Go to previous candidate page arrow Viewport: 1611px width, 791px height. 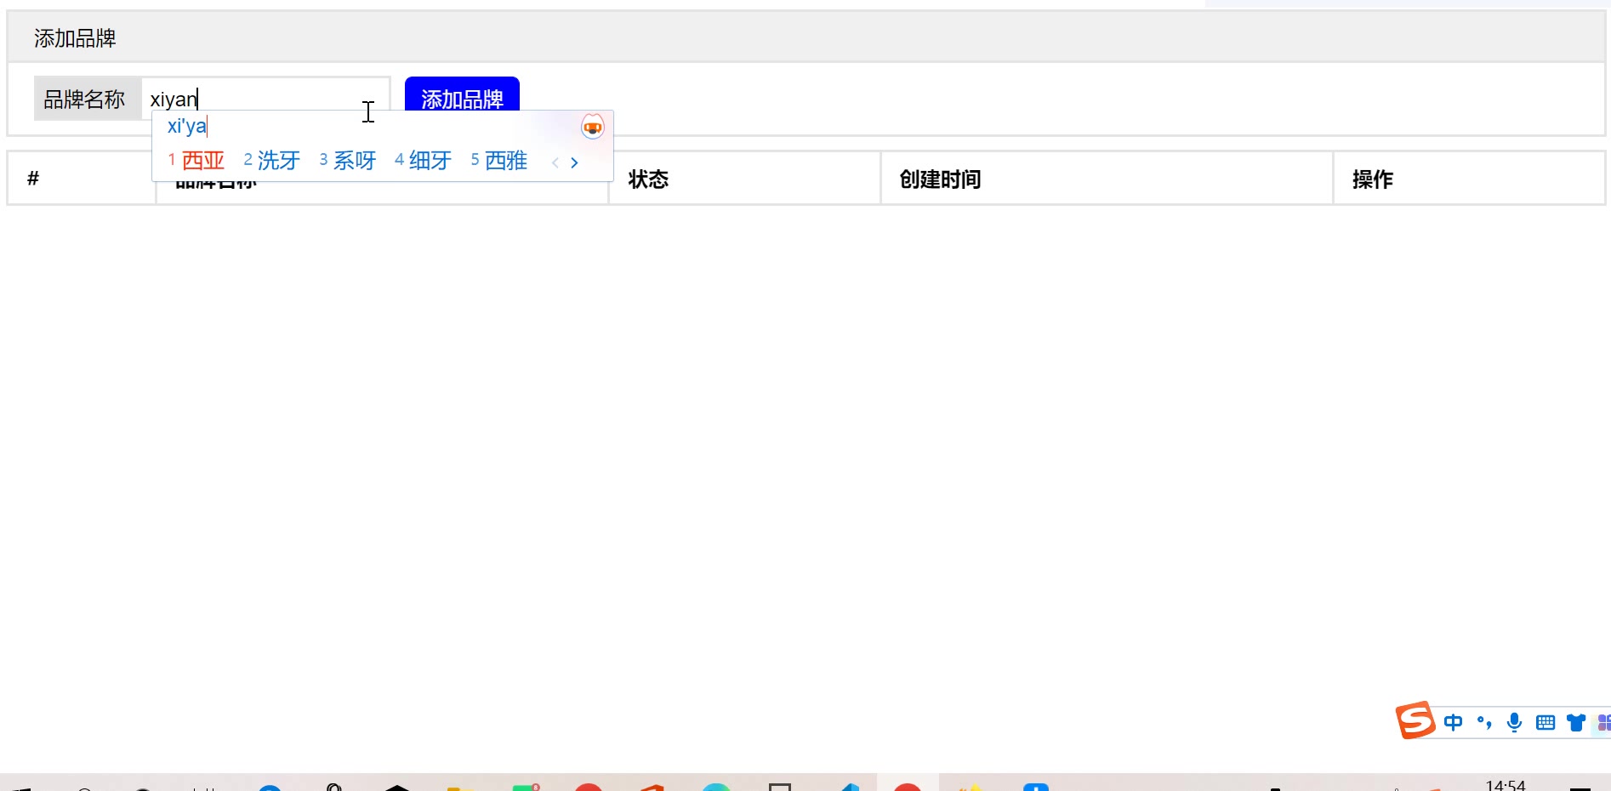click(555, 162)
